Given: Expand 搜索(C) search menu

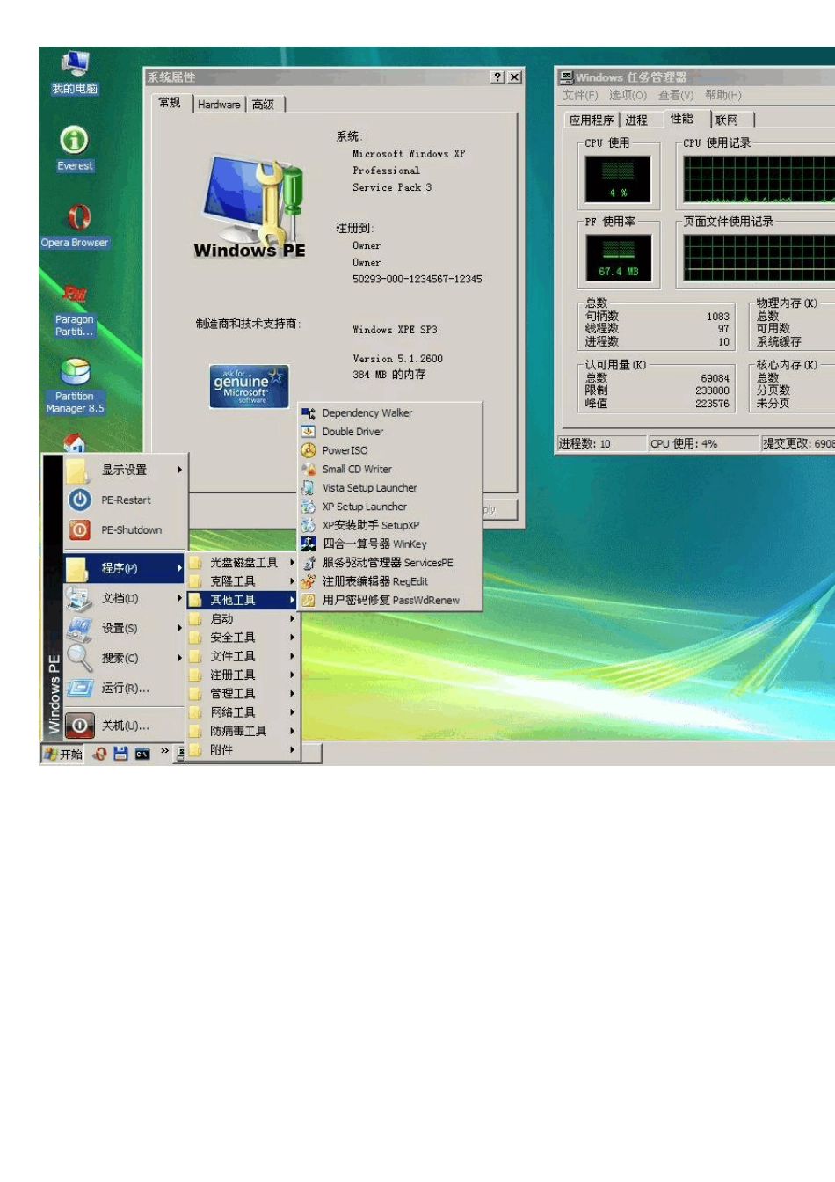Looking at the screenshot, I should coord(125,658).
